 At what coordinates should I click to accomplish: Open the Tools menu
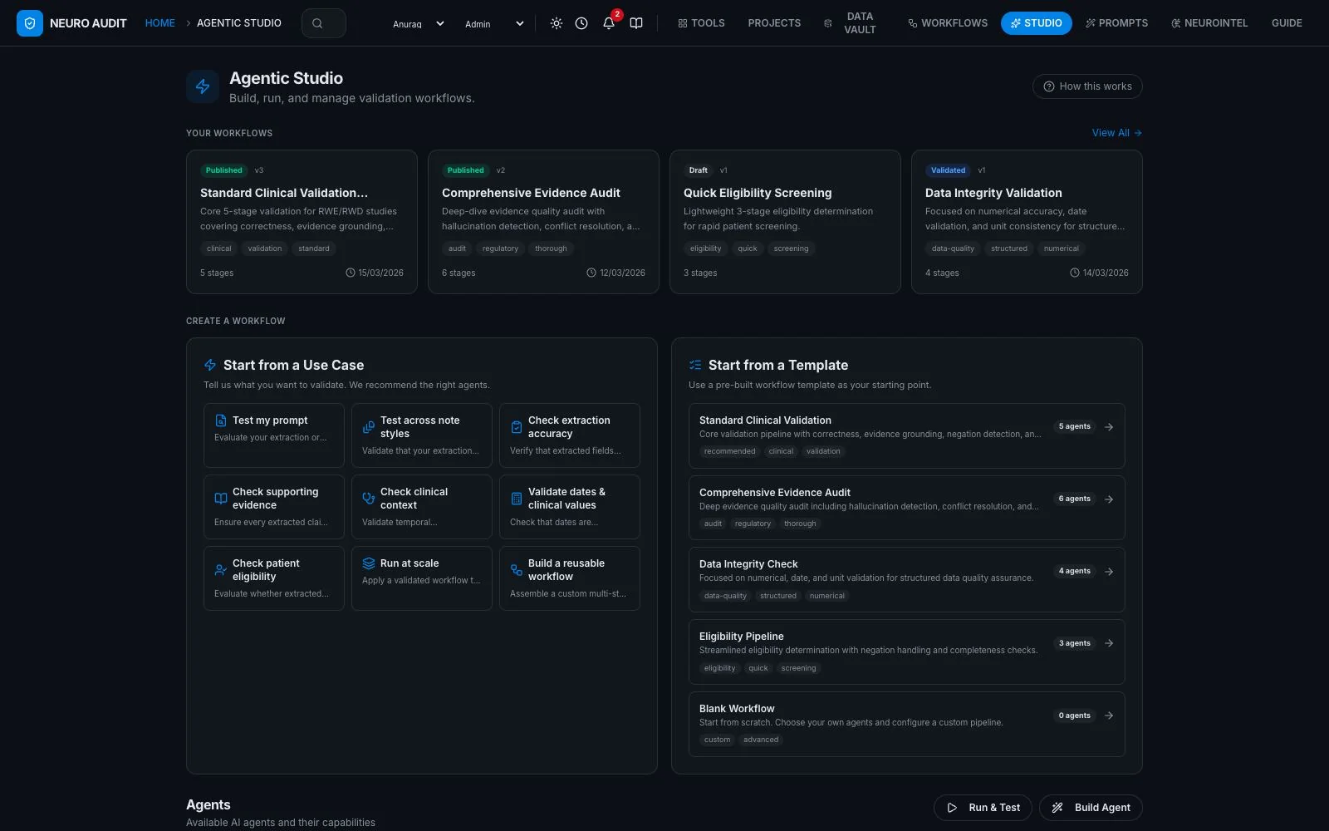(701, 23)
